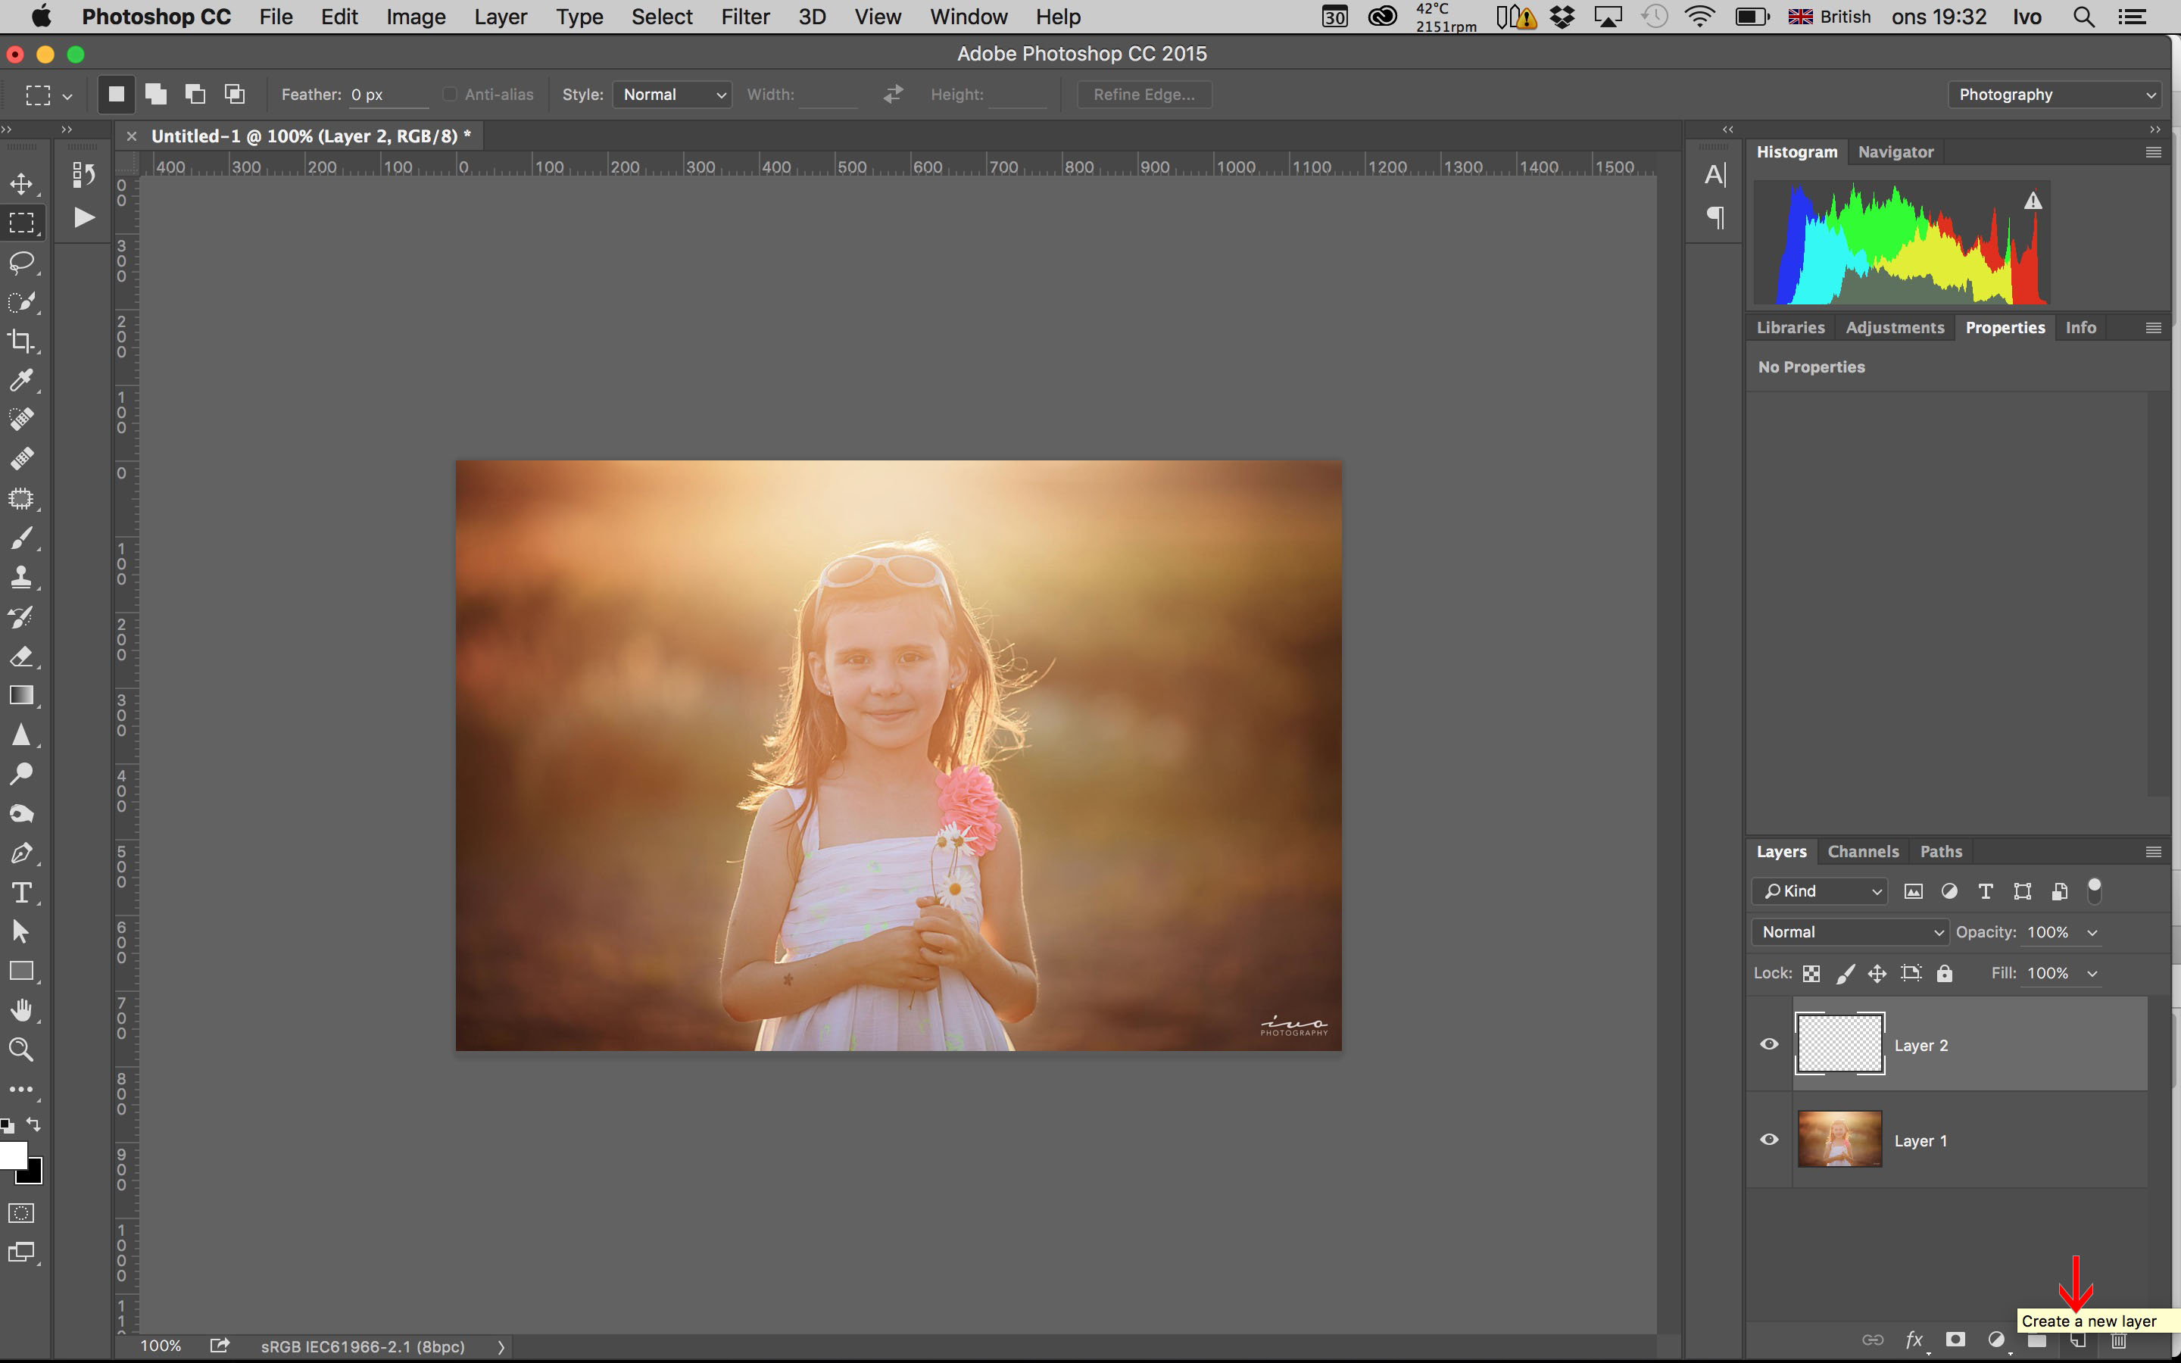Screen dimensions: 2181x1363
Task: Select the Zoom tool
Action: click(22, 1049)
